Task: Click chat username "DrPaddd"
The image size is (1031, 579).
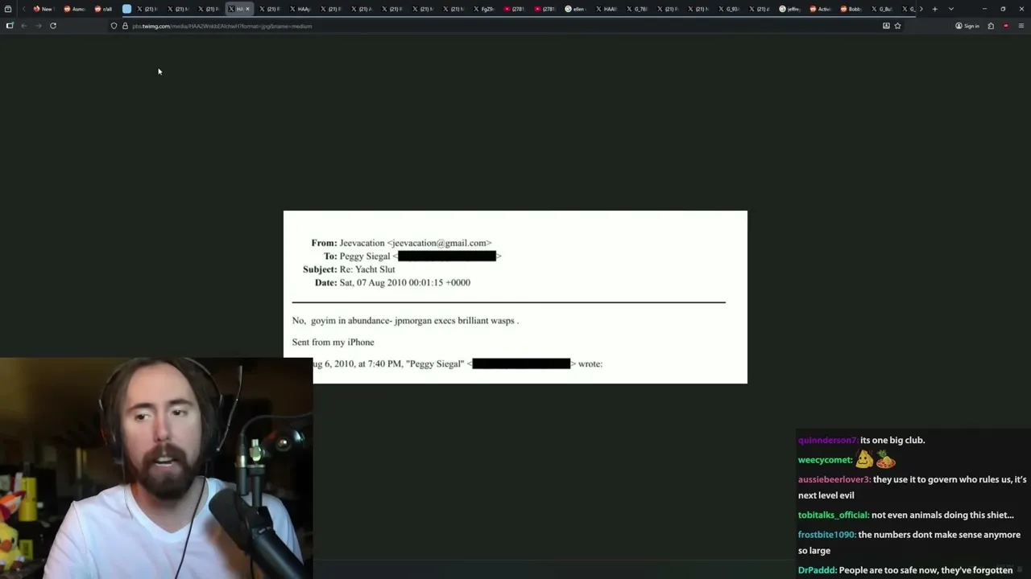Action: [817, 570]
